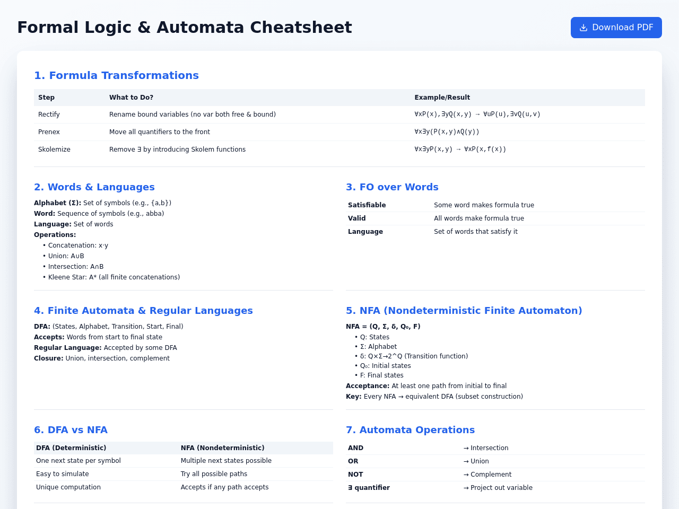Click the 'Kleene Star: A*' bullet

click(x=111, y=277)
